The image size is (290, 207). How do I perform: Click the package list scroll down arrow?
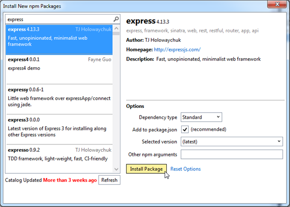116,169
